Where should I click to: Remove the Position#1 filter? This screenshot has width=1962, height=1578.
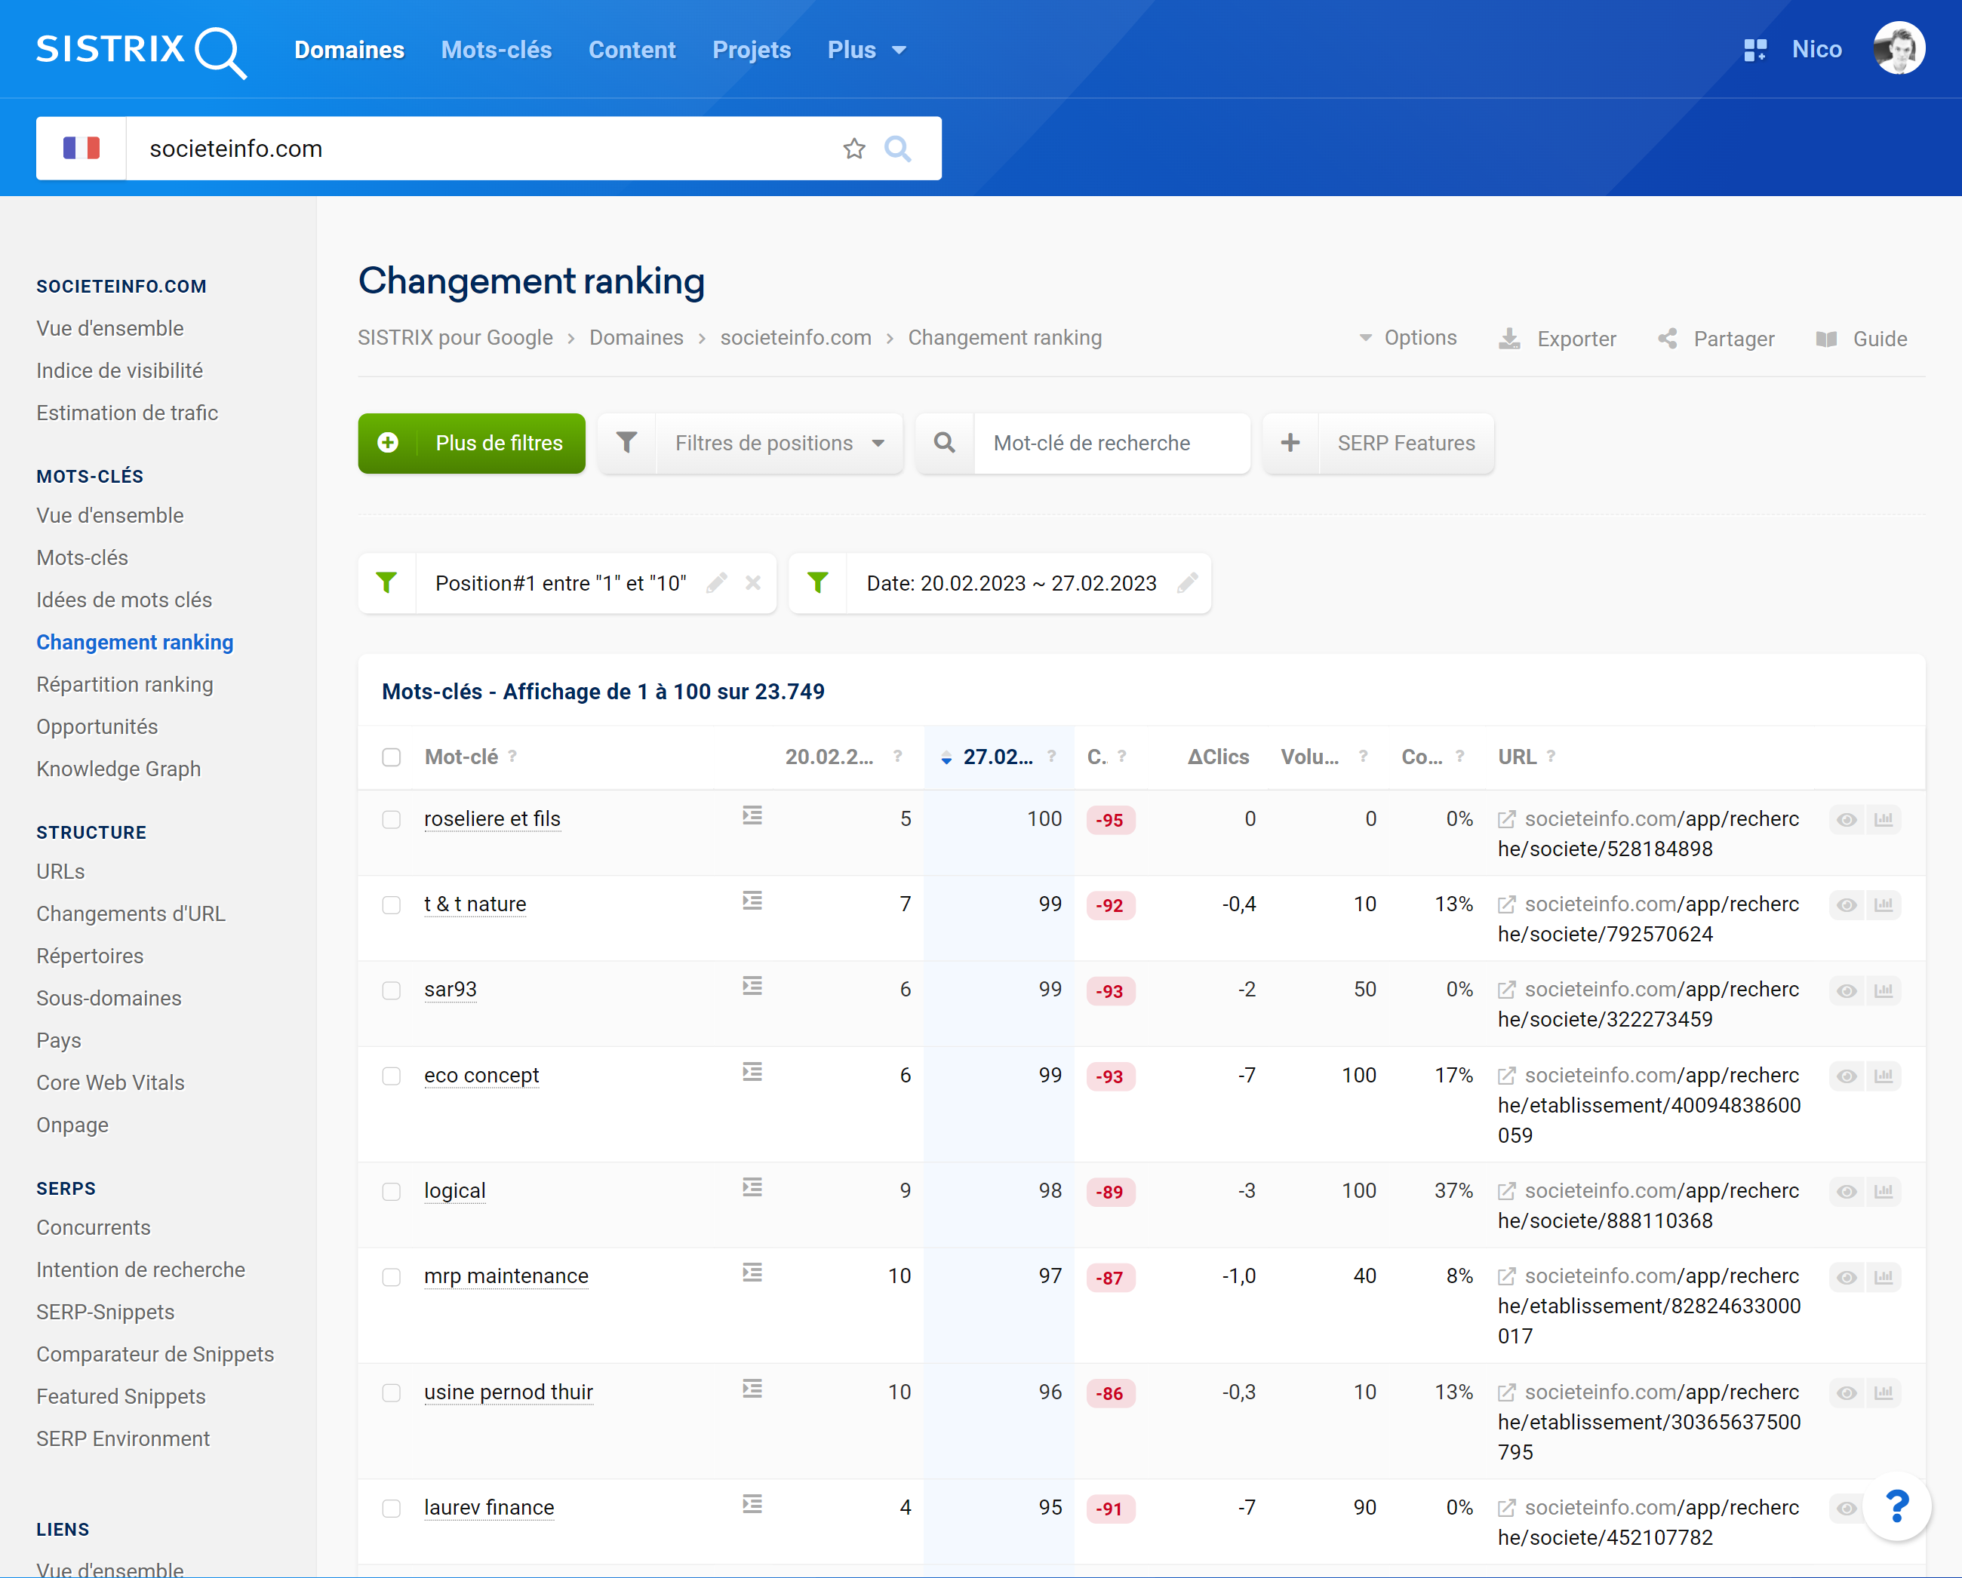[752, 583]
